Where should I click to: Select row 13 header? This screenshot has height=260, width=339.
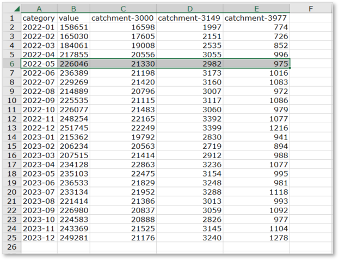click(x=11, y=127)
